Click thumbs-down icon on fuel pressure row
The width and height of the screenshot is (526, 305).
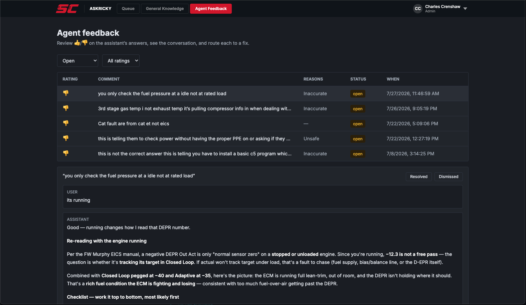pos(66,93)
